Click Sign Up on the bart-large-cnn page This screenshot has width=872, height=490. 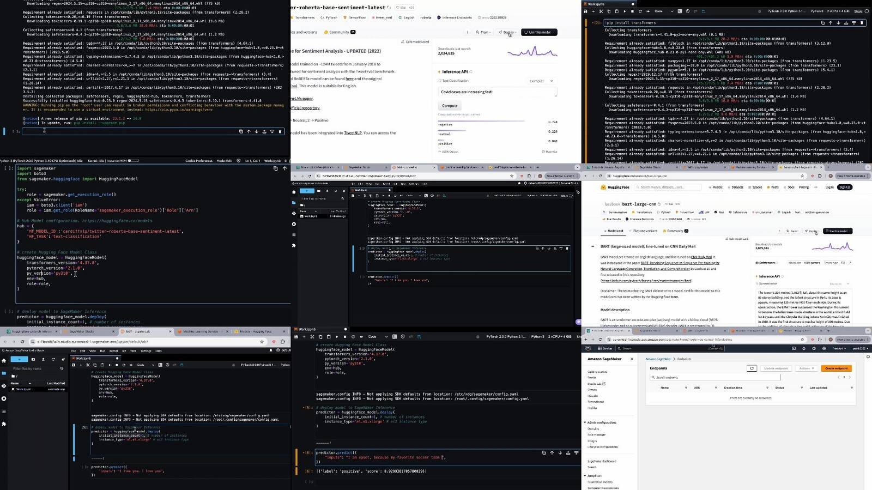pos(845,187)
